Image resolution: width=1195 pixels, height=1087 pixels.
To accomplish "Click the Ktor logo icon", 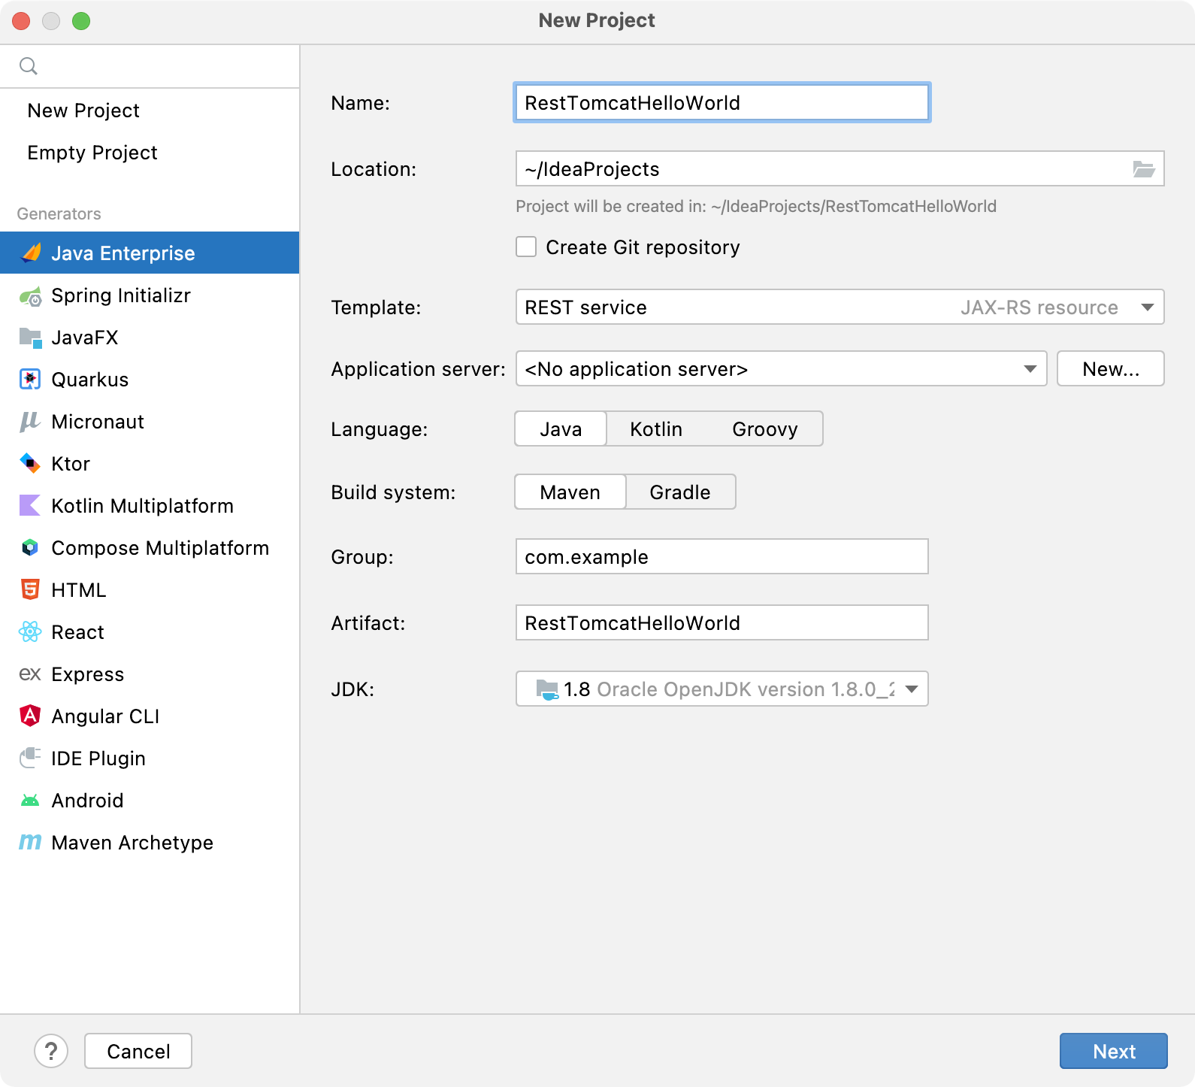I will [x=30, y=464].
